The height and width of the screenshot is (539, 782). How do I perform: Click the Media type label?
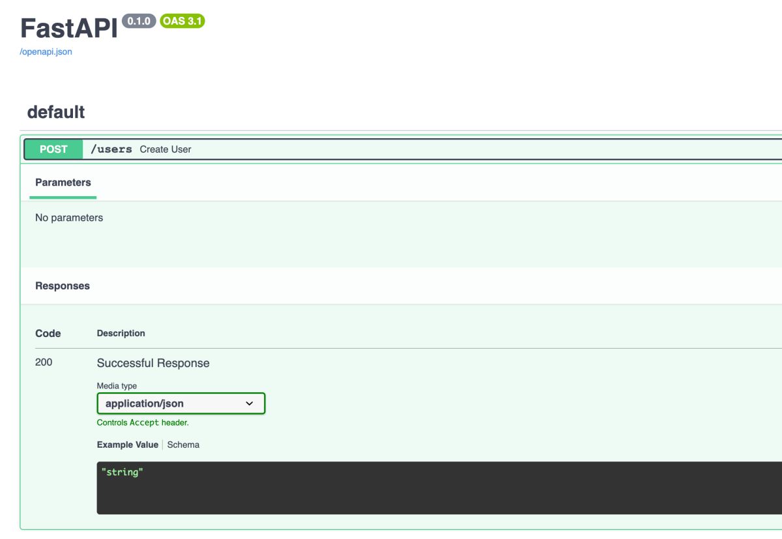coord(117,386)
